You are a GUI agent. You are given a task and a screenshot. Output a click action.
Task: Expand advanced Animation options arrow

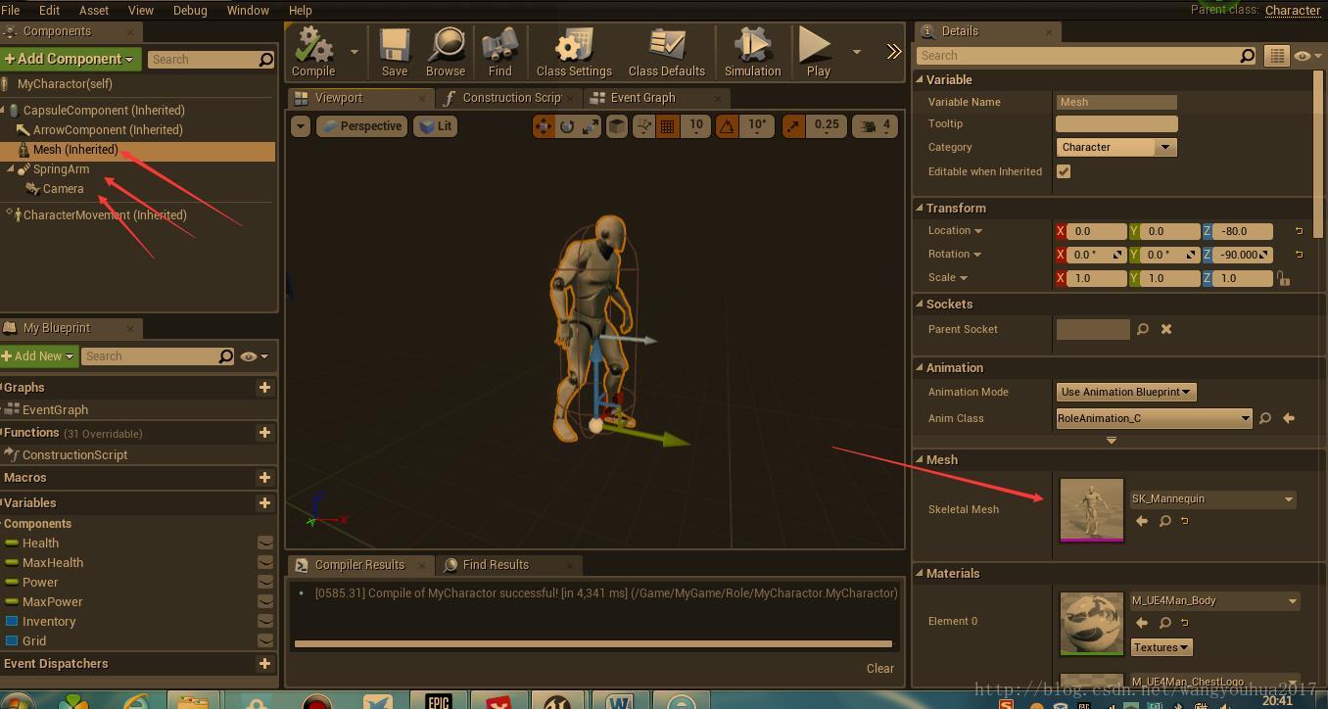point(1112,441)
